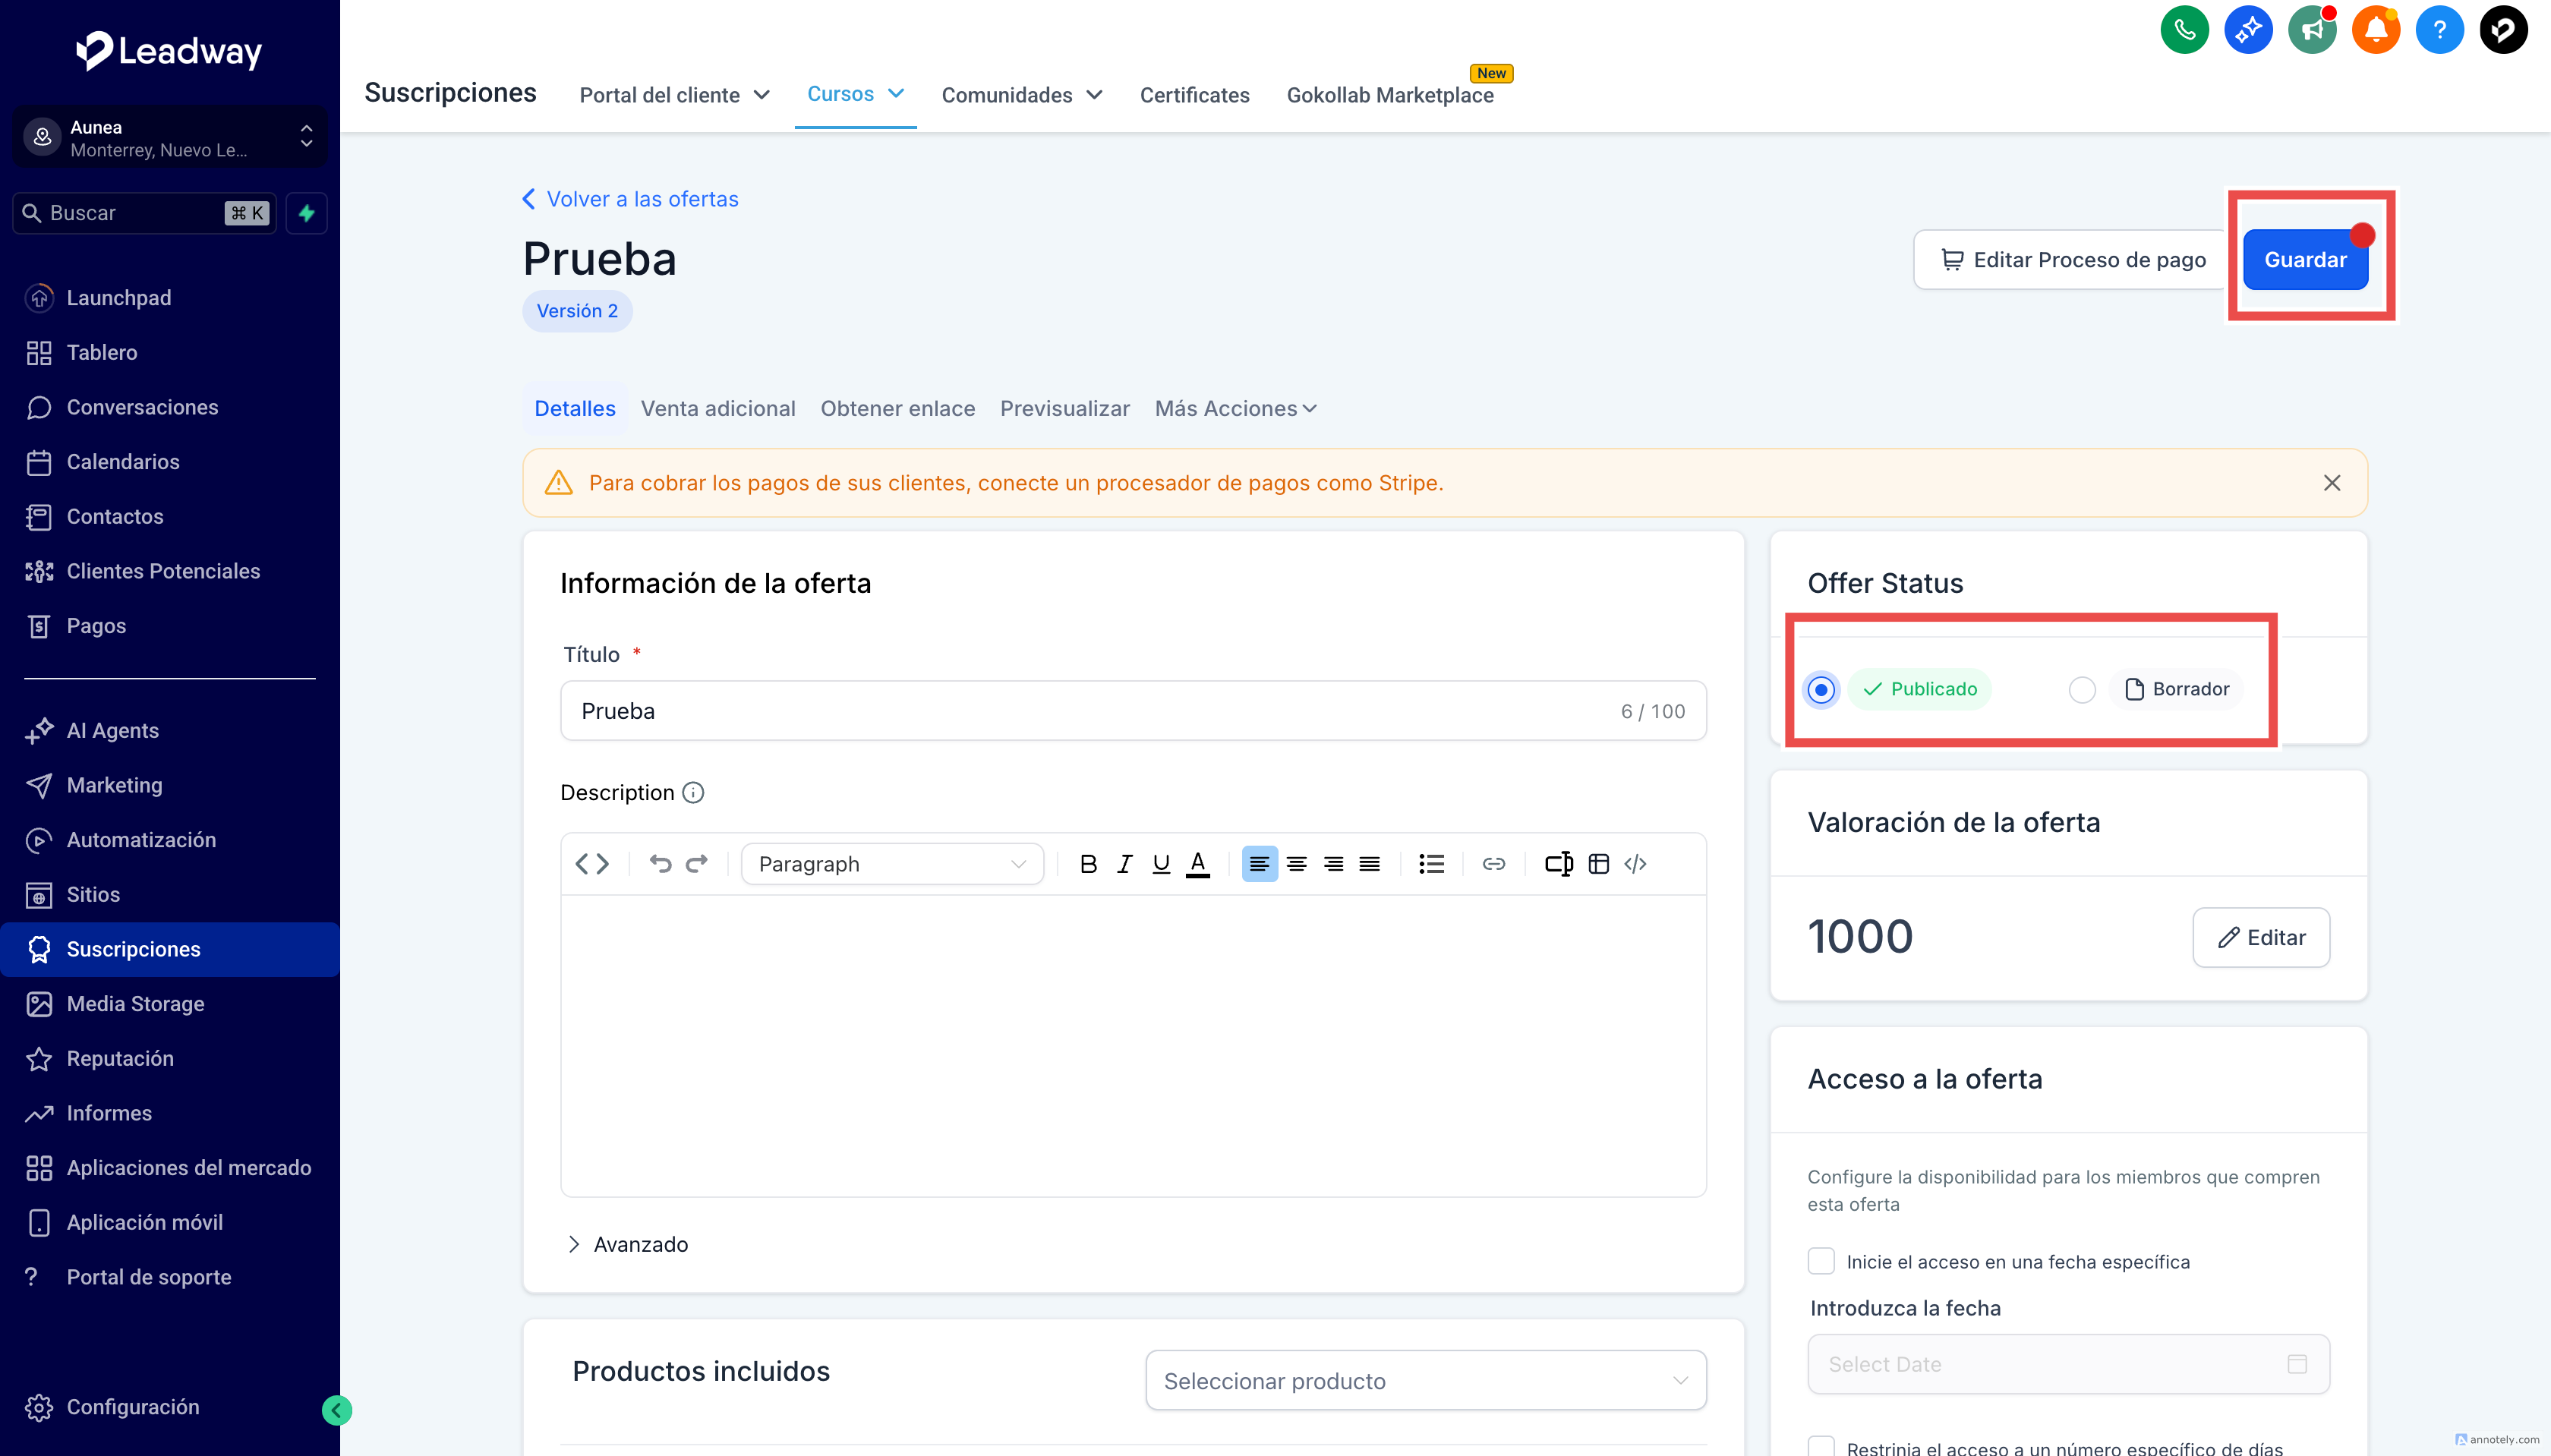Click the green lightning quick-action icon

tap(307, 213)
